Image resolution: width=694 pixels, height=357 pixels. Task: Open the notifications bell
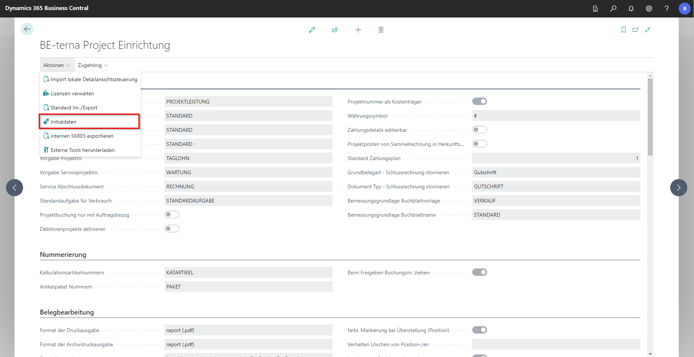click(631, 9)
